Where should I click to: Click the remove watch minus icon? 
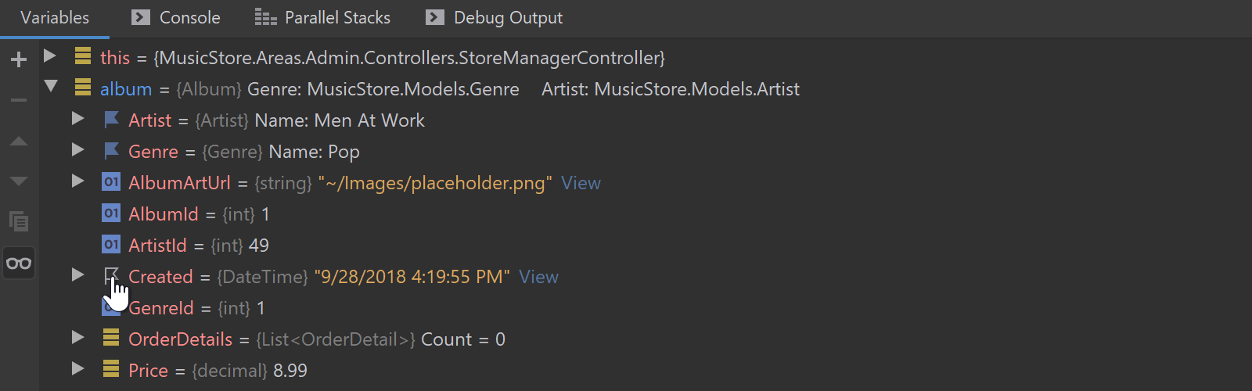coord(19,100)
